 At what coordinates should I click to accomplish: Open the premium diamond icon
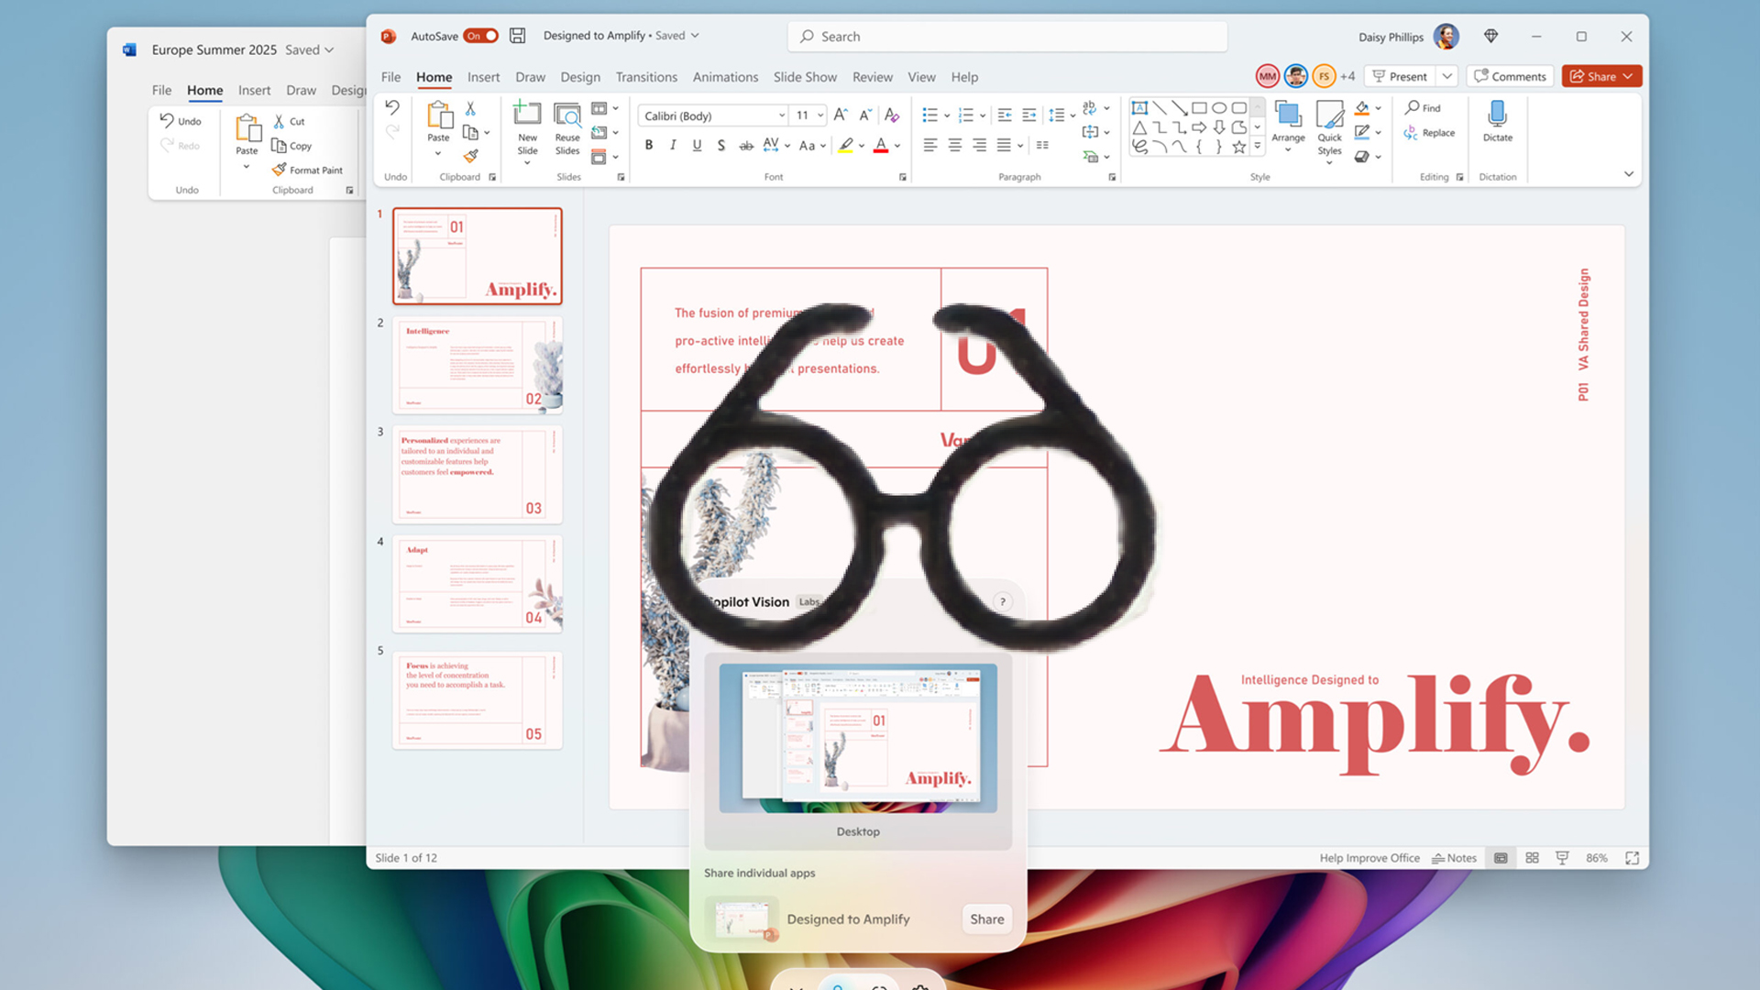[x=1490, y=36]
